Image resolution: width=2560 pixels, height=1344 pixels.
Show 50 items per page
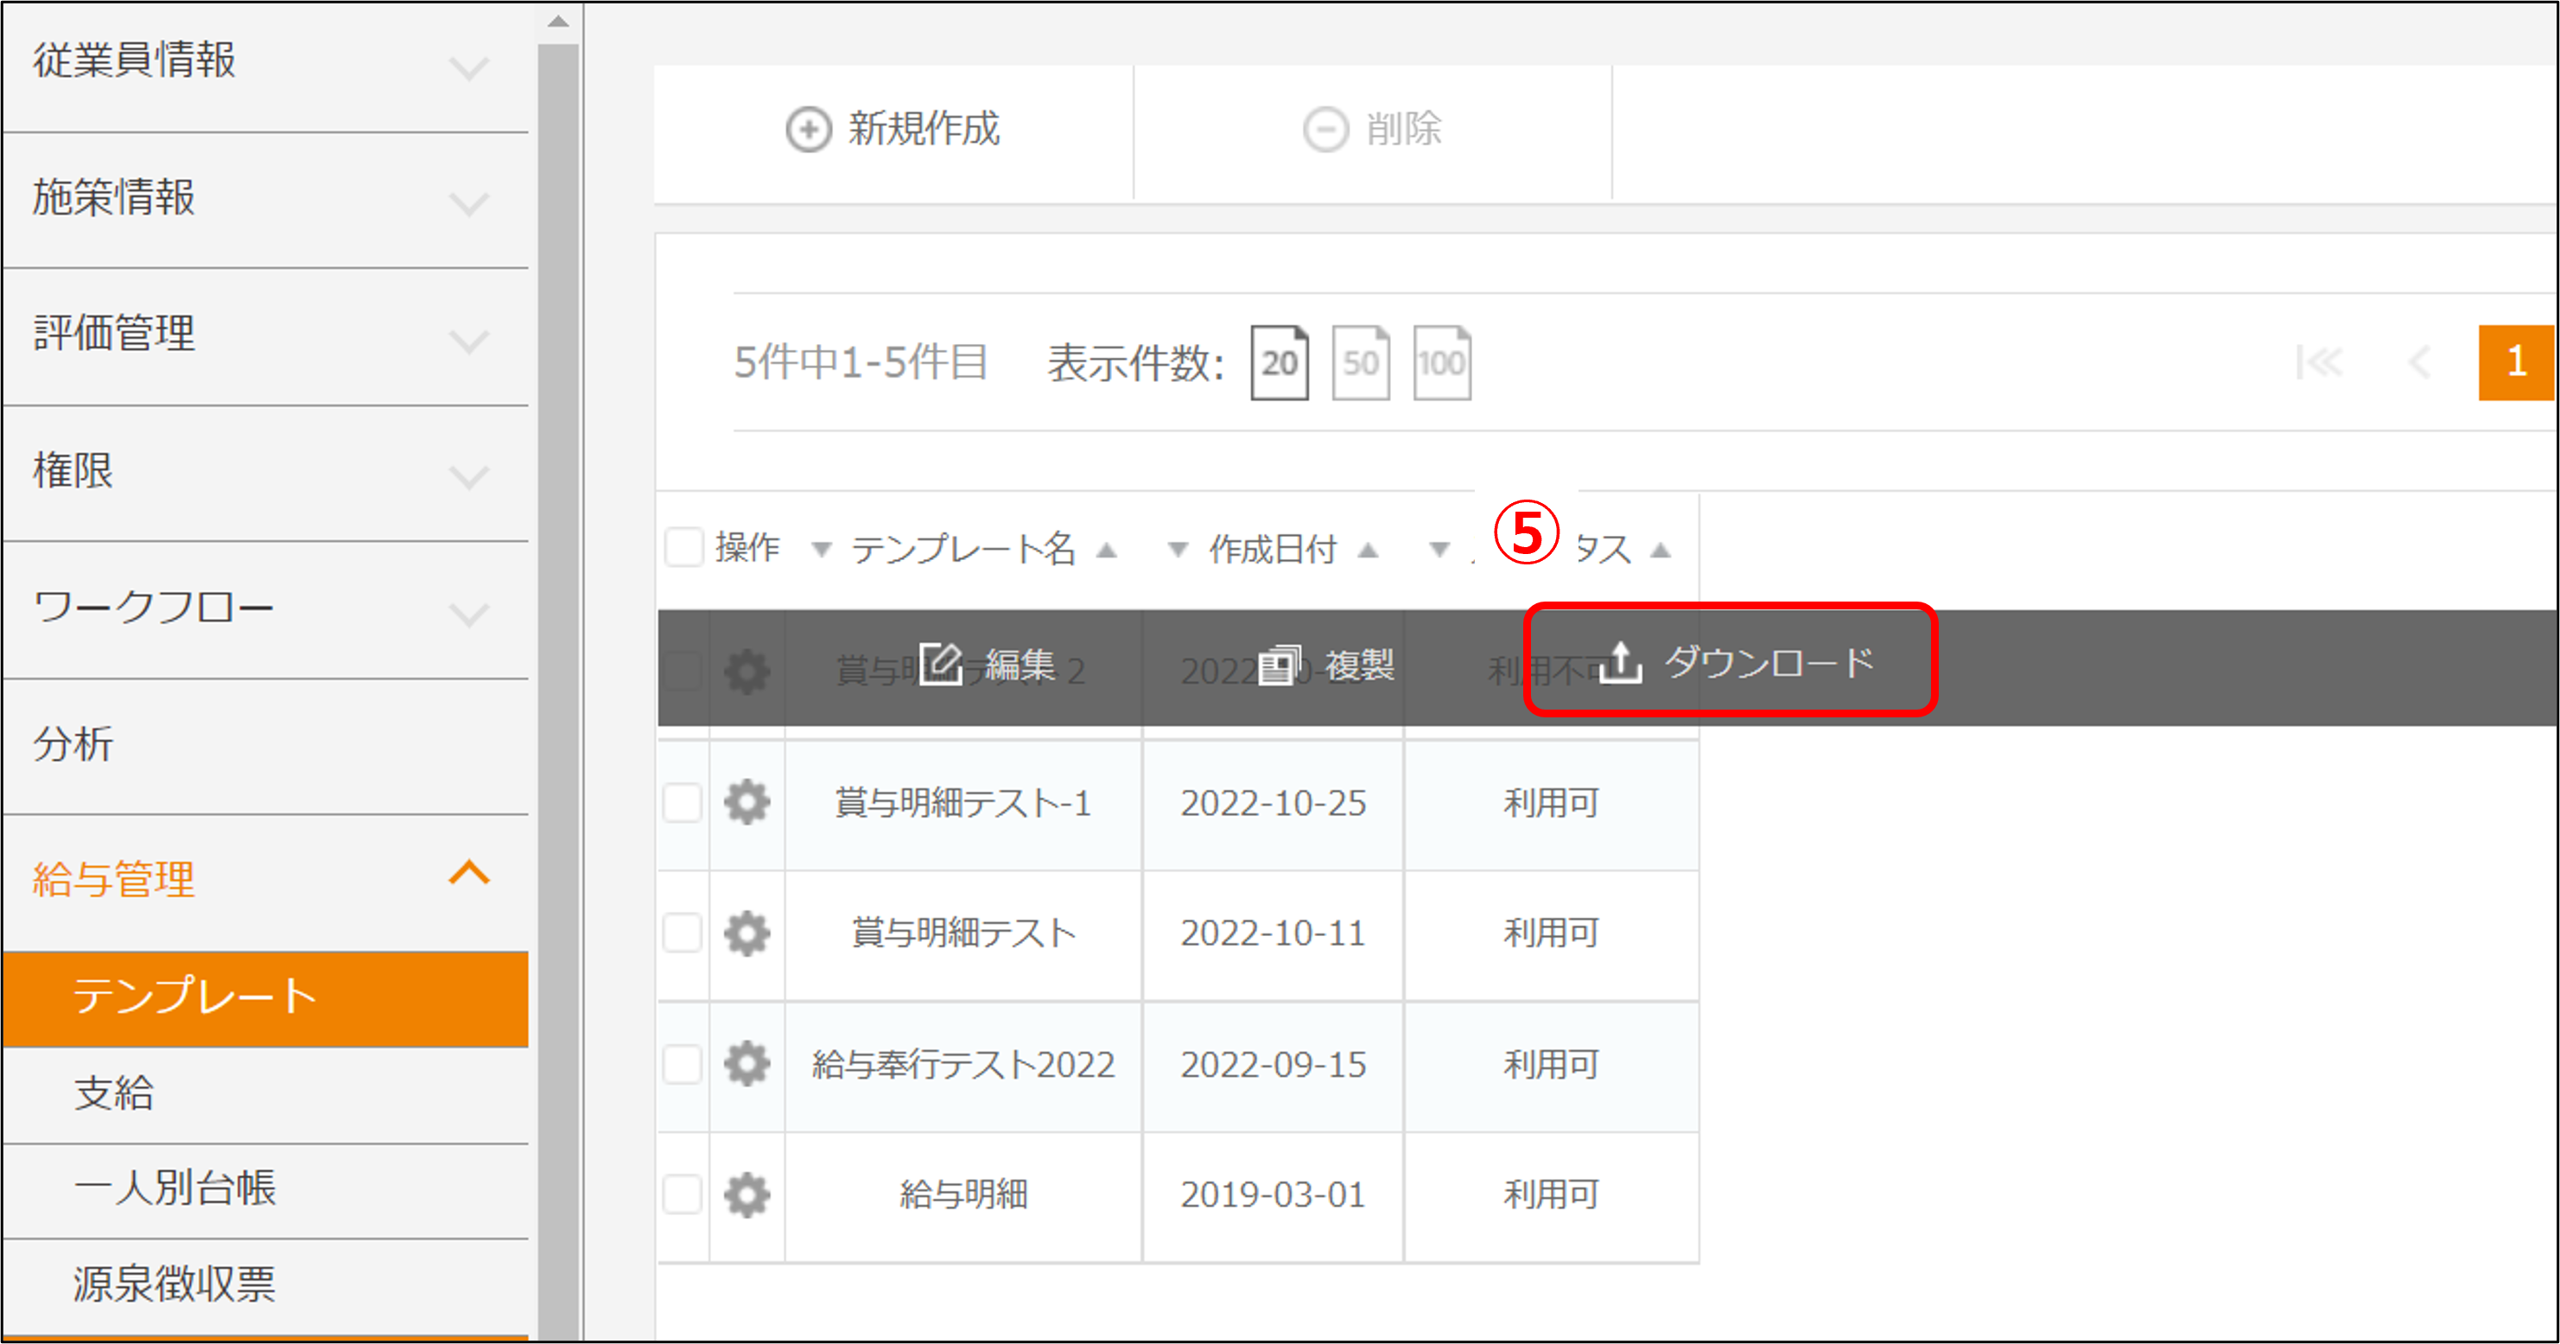[x=1360, y=363]
